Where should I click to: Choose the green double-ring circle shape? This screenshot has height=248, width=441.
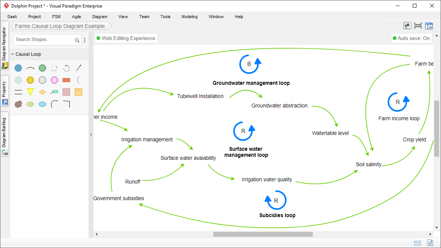coord(43,68)
